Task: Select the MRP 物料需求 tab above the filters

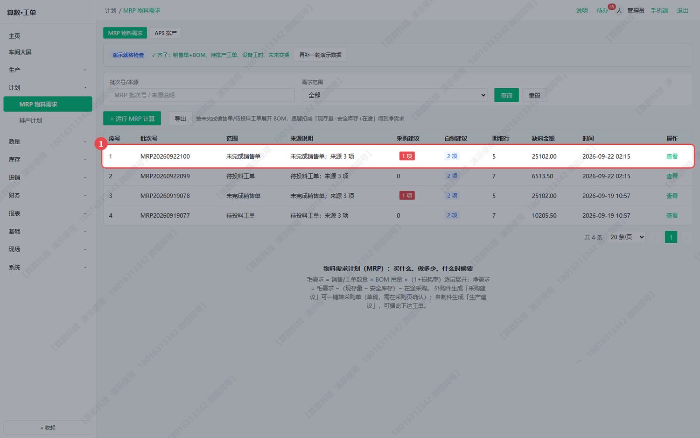Action: coord(125,33)
